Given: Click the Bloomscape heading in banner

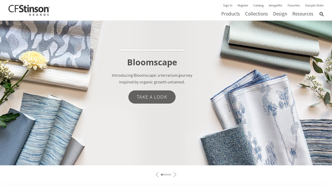Looking at the screenshot, I should 152,62.
